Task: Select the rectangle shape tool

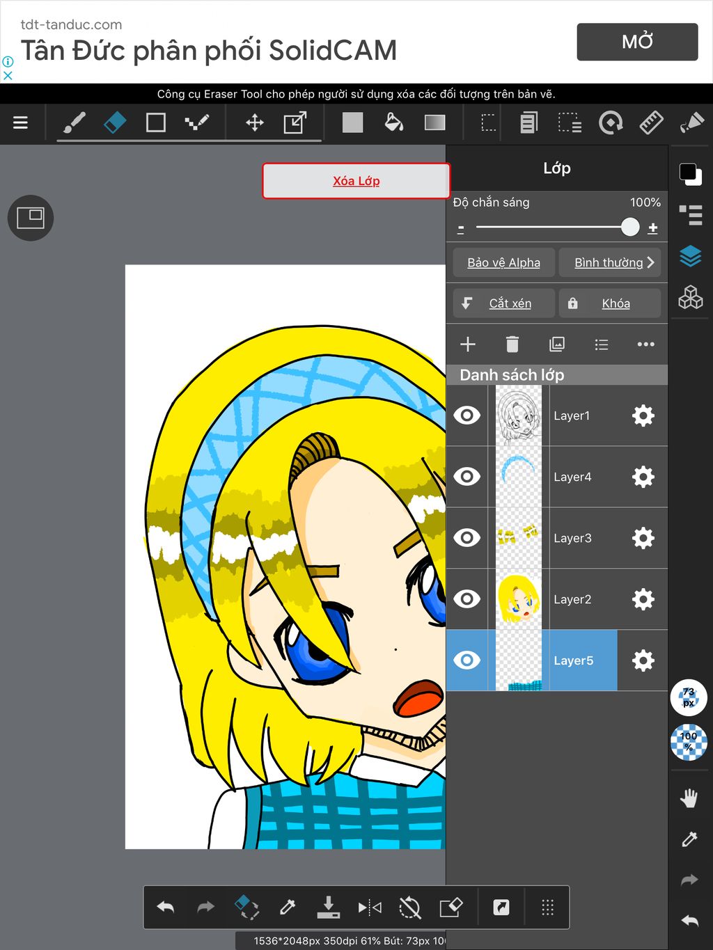Action: click(156, 123)
